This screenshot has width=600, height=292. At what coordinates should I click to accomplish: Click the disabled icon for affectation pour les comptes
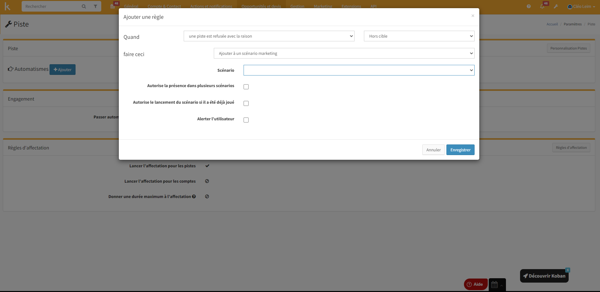coord(207,181)
